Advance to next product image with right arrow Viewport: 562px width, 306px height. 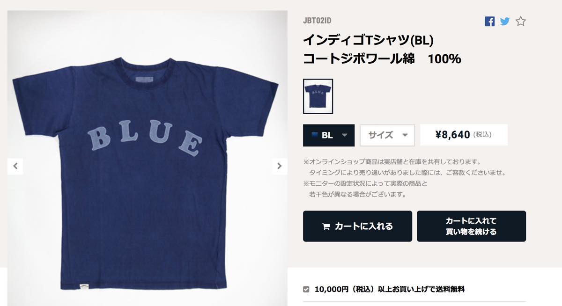[280, 166]
